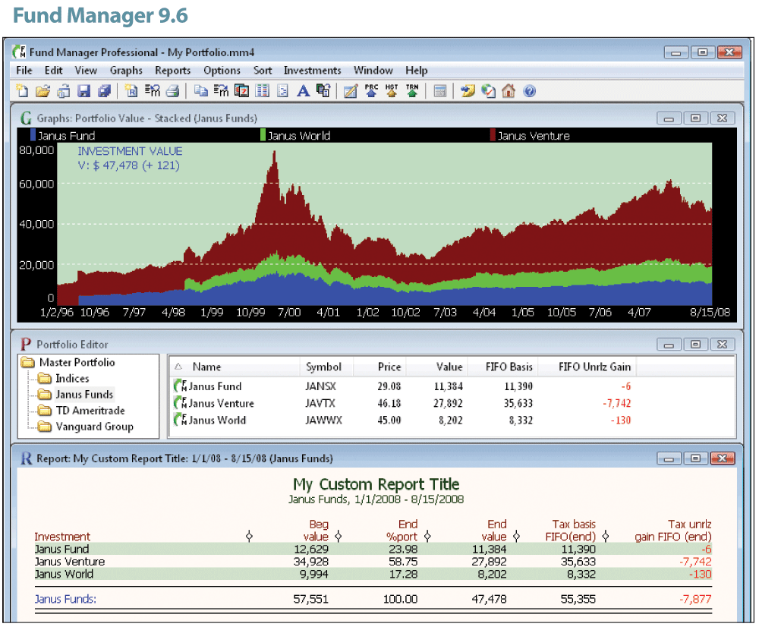This screenshot has width=759, height=630.
Task: Select the Janus Venture row in Portfolio Editor
Action: pyautogui.click(x=221, y=404)
